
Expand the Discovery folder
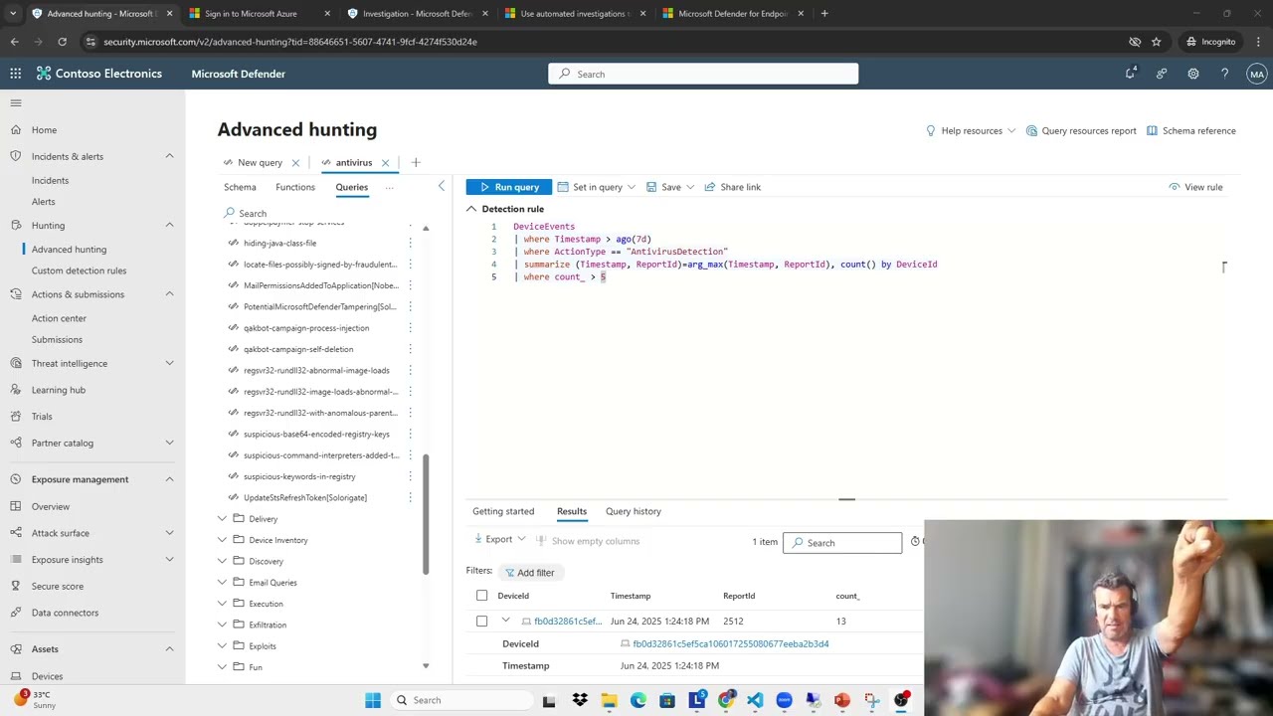click(x=222, y=561)
